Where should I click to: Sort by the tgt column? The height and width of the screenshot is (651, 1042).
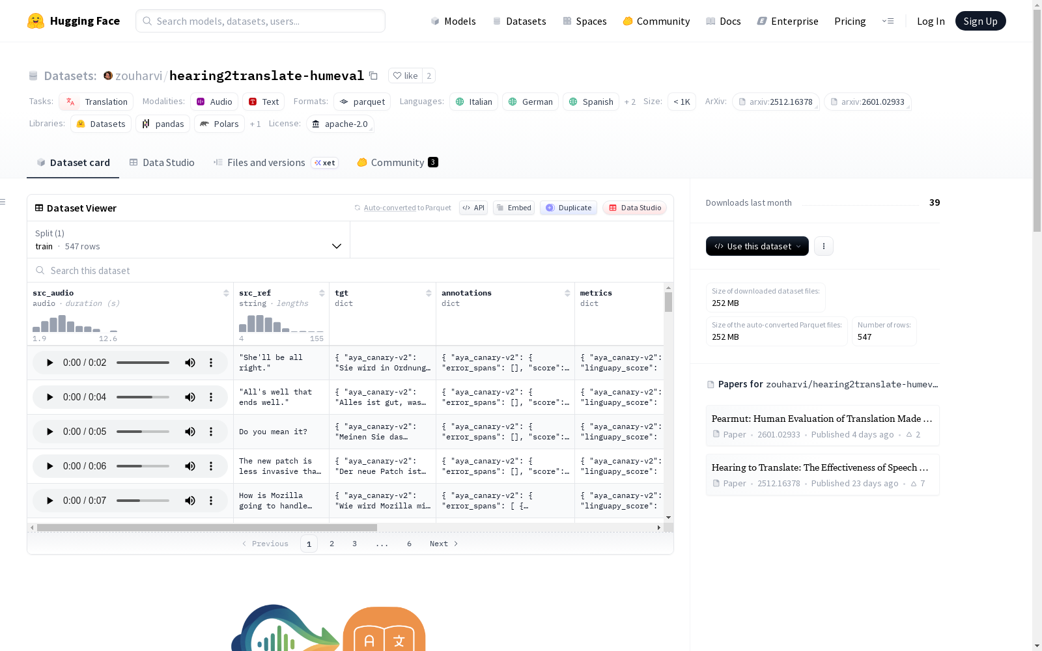tap(429, 293)
